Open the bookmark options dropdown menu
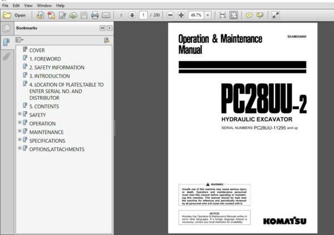Screen dimensions: 334x235 (x=19, y=40)
